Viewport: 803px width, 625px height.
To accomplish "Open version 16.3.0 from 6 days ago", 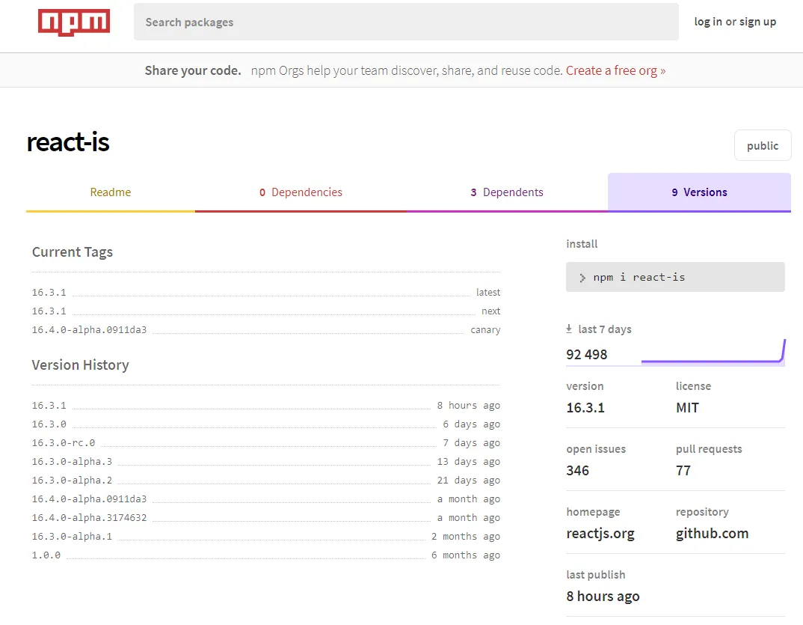I will tap(49, 424).
